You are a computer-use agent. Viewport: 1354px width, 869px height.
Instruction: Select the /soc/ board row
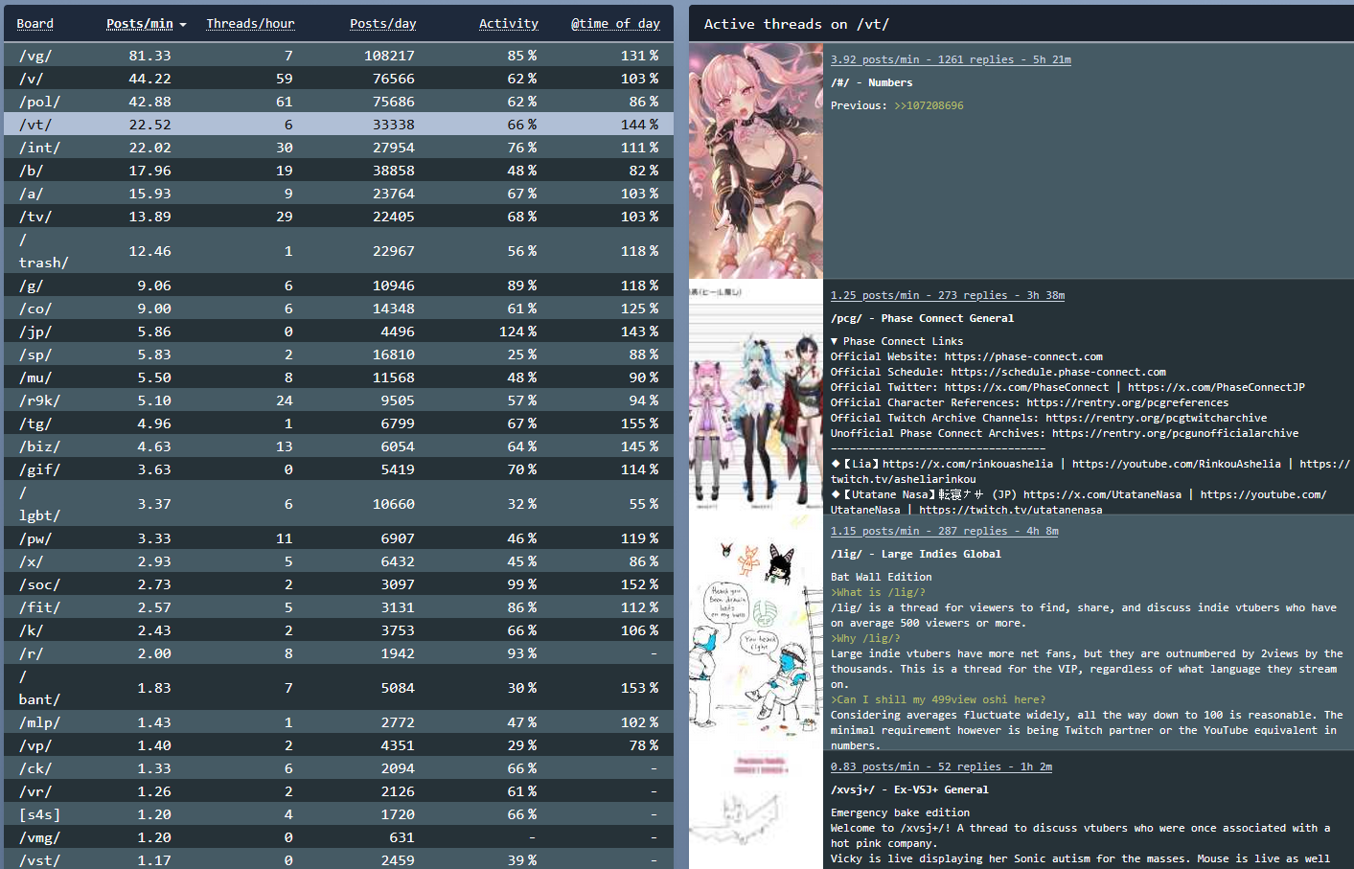coord(338,584)
